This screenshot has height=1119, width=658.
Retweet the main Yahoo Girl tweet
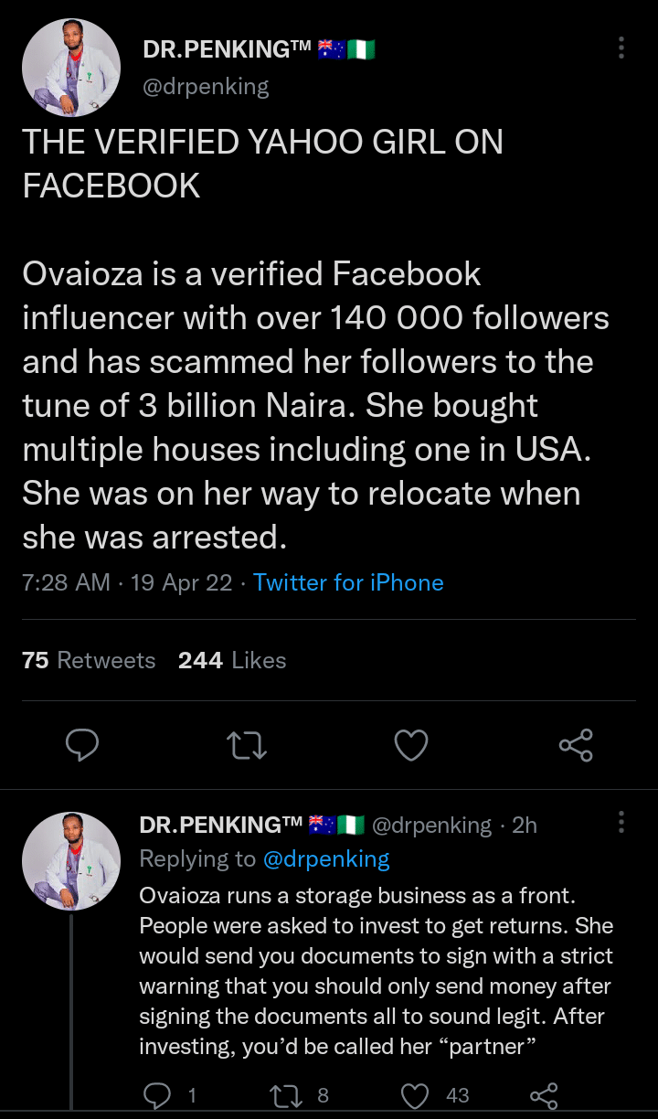coord(246,745)
